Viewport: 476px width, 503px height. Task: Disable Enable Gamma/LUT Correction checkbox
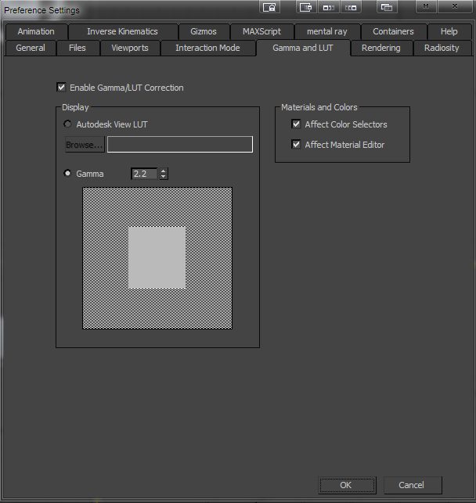click(62, 88)
